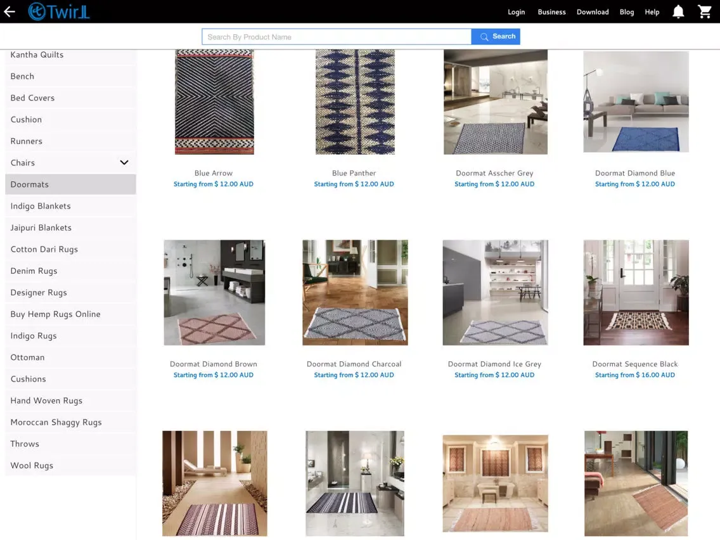Click Doormat Diamond Ice Grey title

[494, 364]
